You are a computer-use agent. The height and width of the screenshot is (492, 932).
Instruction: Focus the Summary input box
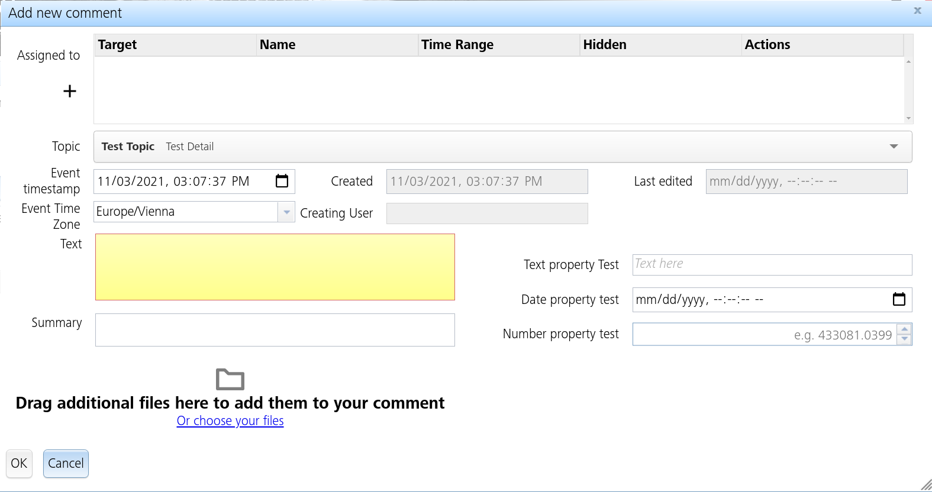[275, 330]
